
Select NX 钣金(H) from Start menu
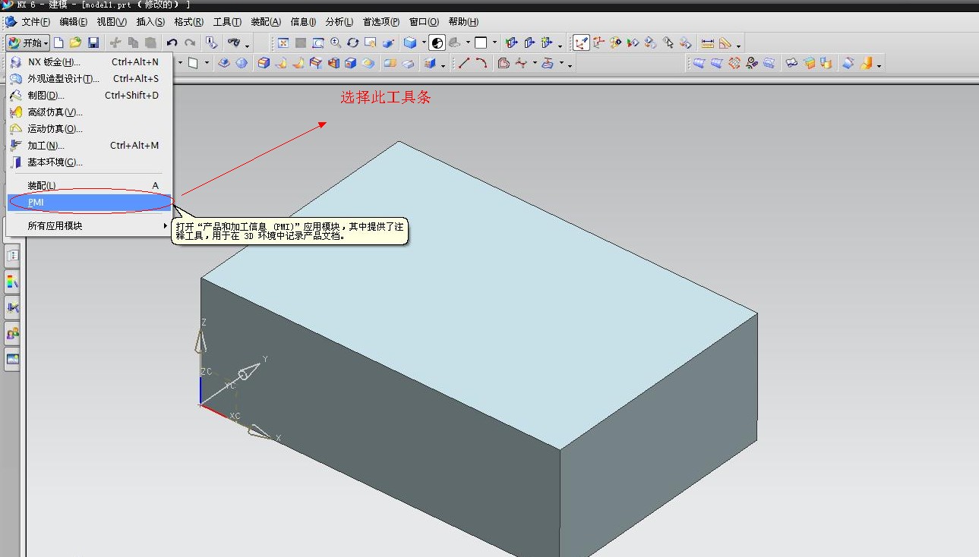point(90,62)
